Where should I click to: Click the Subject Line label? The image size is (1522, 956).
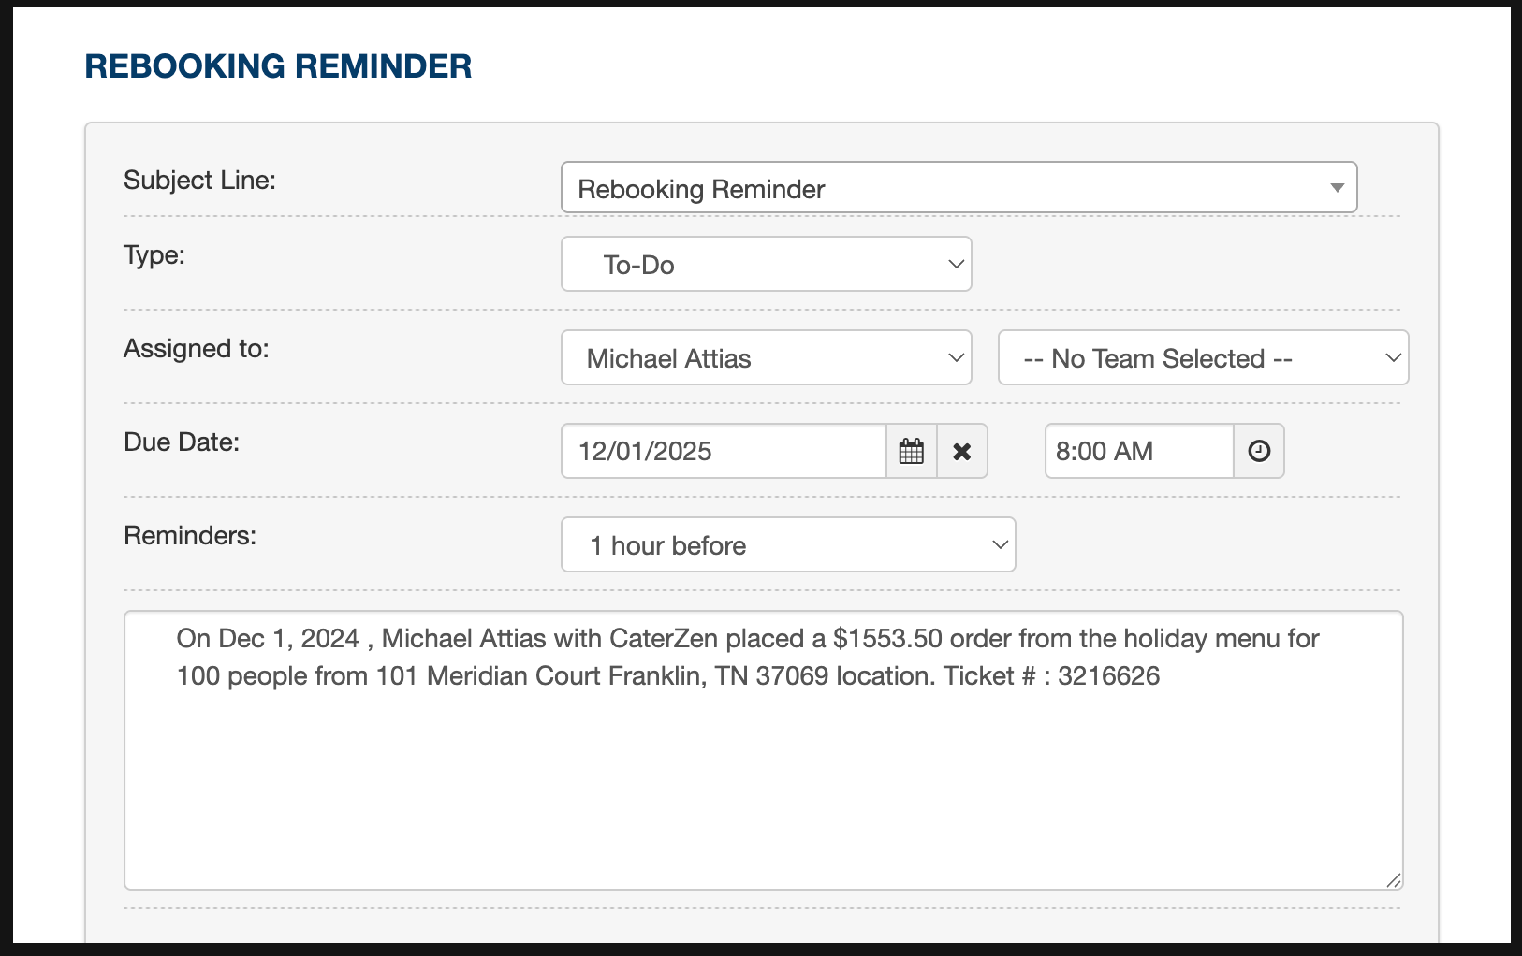point(199,181)
